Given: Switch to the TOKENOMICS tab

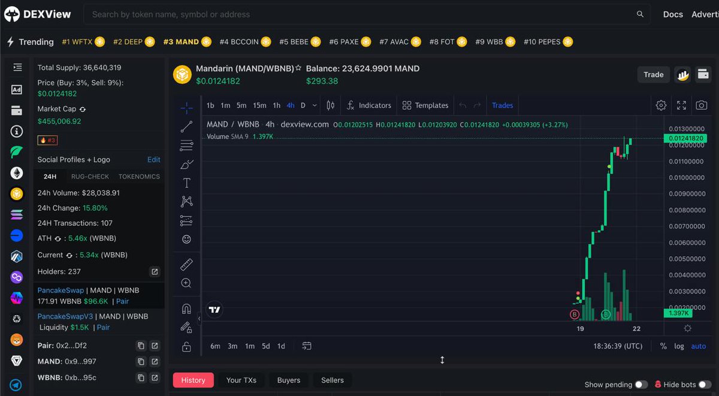Looking at the screenshot, I should (139, 177).
